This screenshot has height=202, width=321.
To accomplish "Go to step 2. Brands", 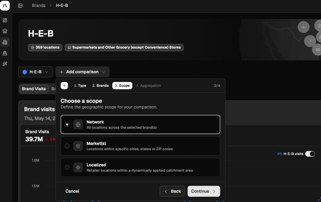I will pyautogui.click(x=100, y=86).
